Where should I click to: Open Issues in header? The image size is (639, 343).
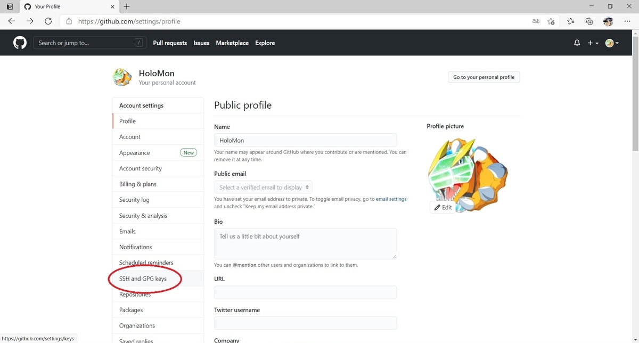(x=201, y=43)
